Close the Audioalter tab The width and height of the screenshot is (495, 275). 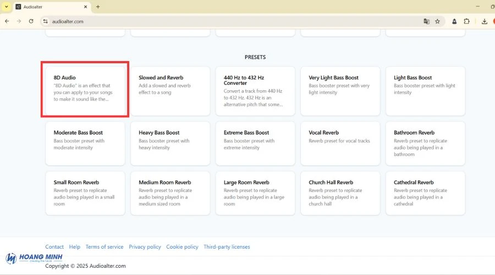pyautogui.click(x=85, y=7)
